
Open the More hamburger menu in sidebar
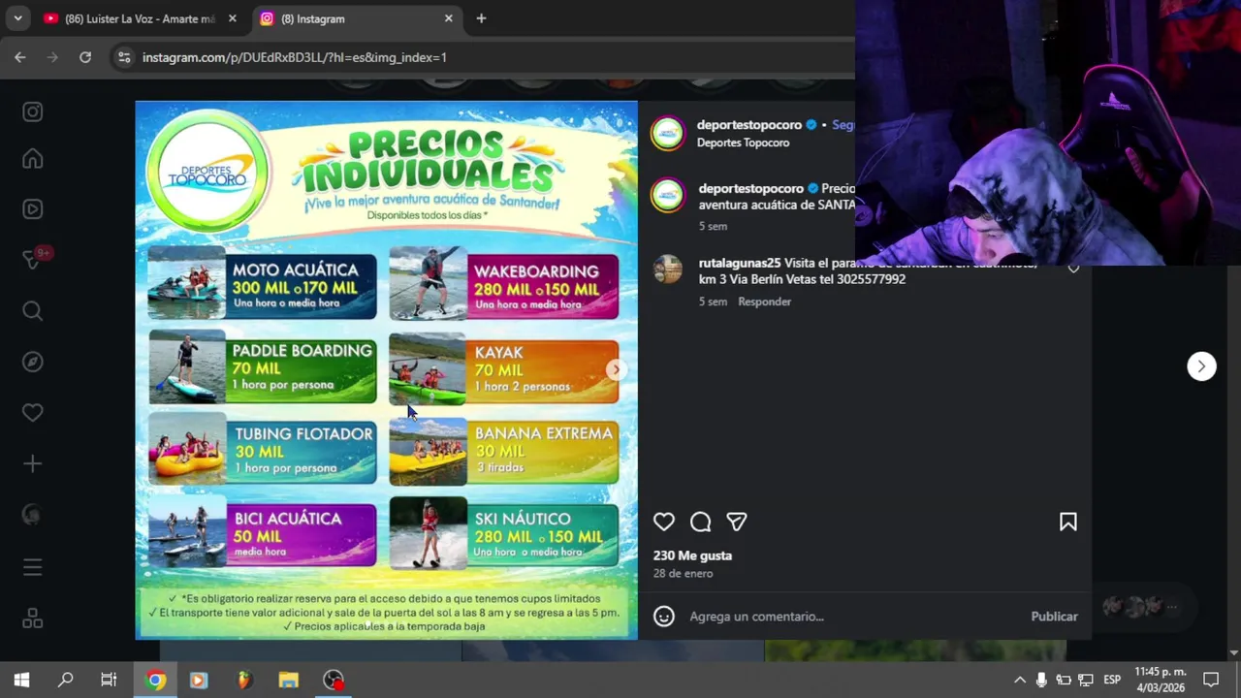[x=32, y=567]
